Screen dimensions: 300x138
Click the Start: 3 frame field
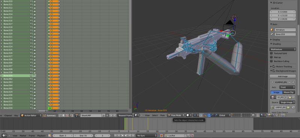(63, 135)
